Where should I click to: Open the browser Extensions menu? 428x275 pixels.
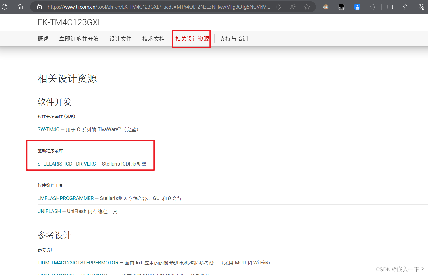tap(373, 7)
